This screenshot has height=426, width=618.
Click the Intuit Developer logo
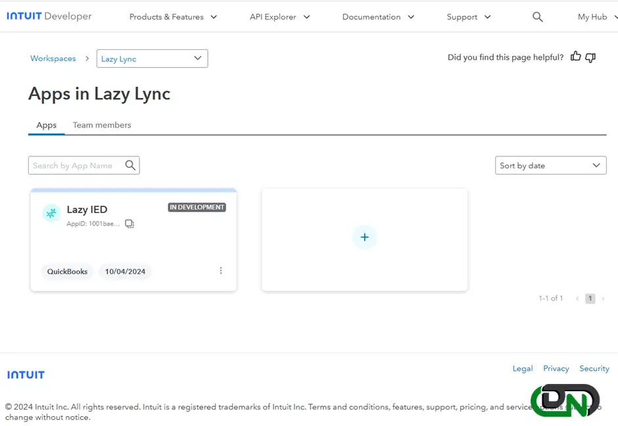tap(49, 16)
